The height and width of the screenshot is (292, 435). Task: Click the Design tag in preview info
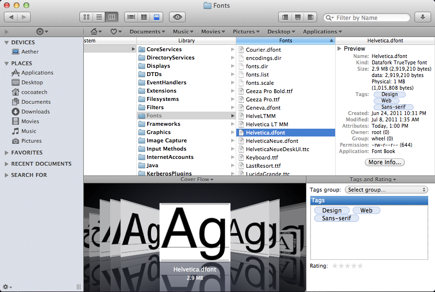tap(390, 95)
